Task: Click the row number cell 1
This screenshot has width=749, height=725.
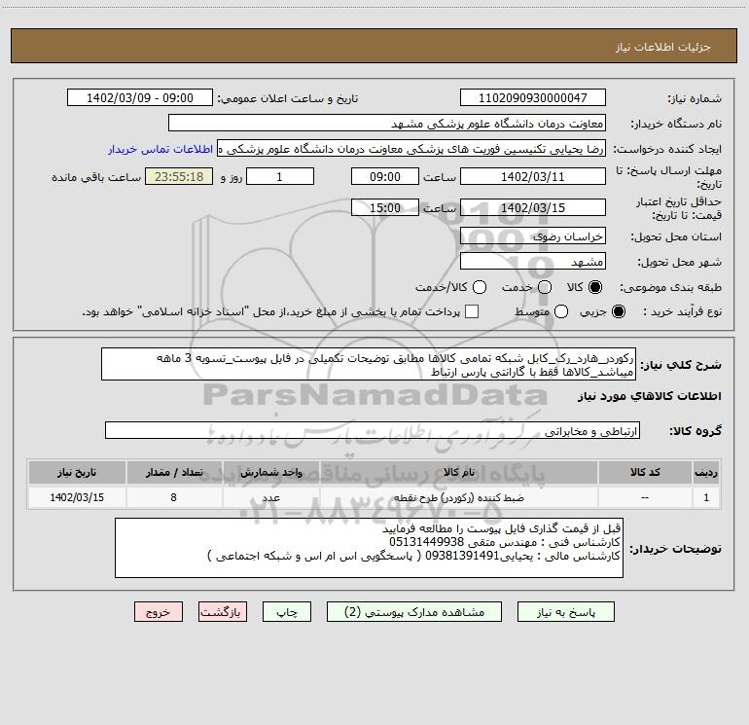Action: click(706, 497)
